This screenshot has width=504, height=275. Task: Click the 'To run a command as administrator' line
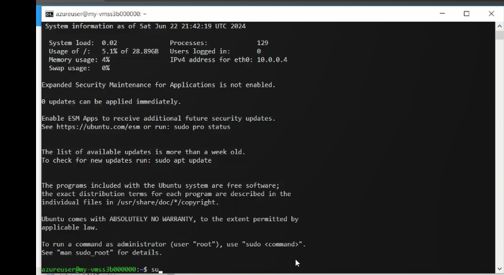[x=174, y=244]
